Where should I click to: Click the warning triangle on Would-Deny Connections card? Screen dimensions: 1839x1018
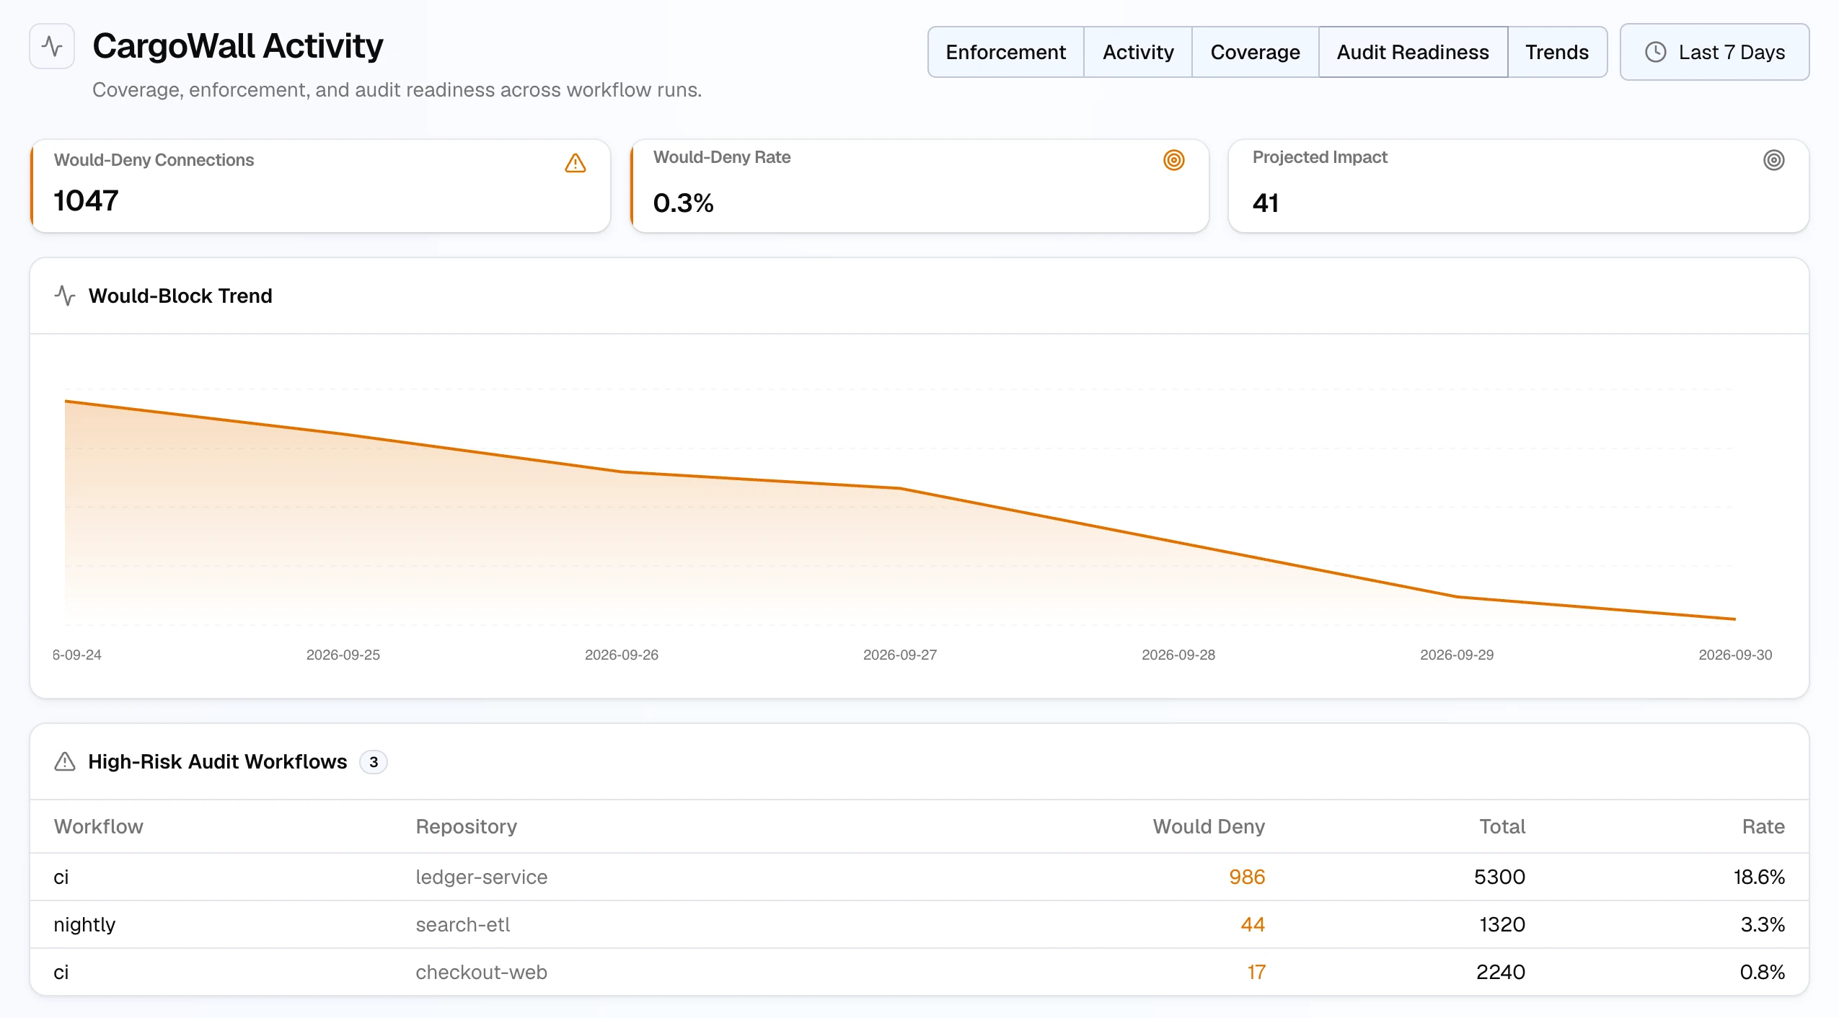[x=575, y=164]
